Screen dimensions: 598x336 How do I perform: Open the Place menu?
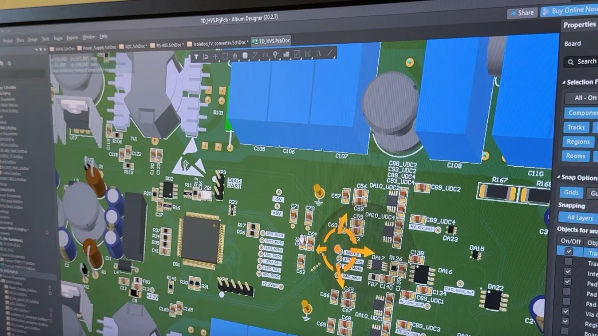20,40
